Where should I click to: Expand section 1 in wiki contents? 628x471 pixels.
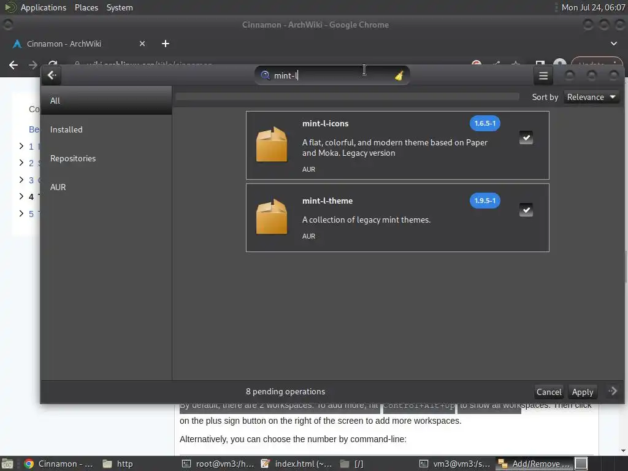click(21, 146)
